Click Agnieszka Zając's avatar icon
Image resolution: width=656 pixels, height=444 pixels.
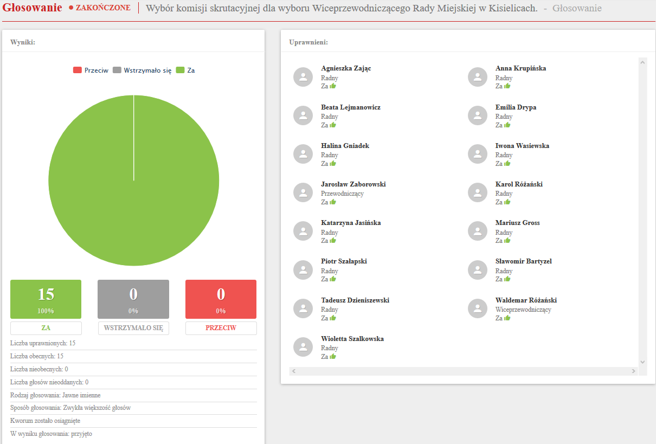tap(303, 76)
